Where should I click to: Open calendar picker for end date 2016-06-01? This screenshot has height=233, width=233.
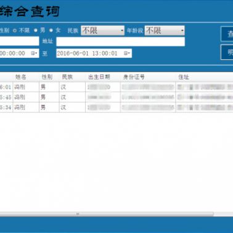(127, 54)
